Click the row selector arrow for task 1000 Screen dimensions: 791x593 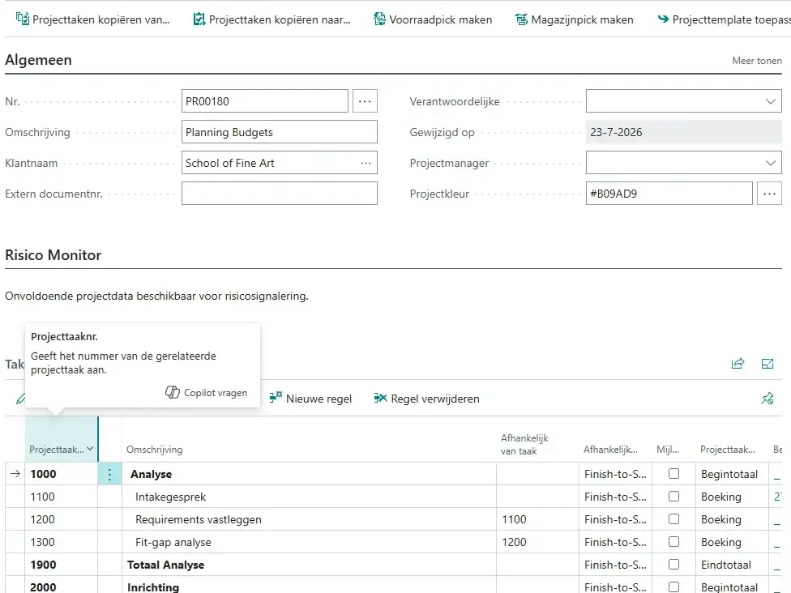point(15,473)
